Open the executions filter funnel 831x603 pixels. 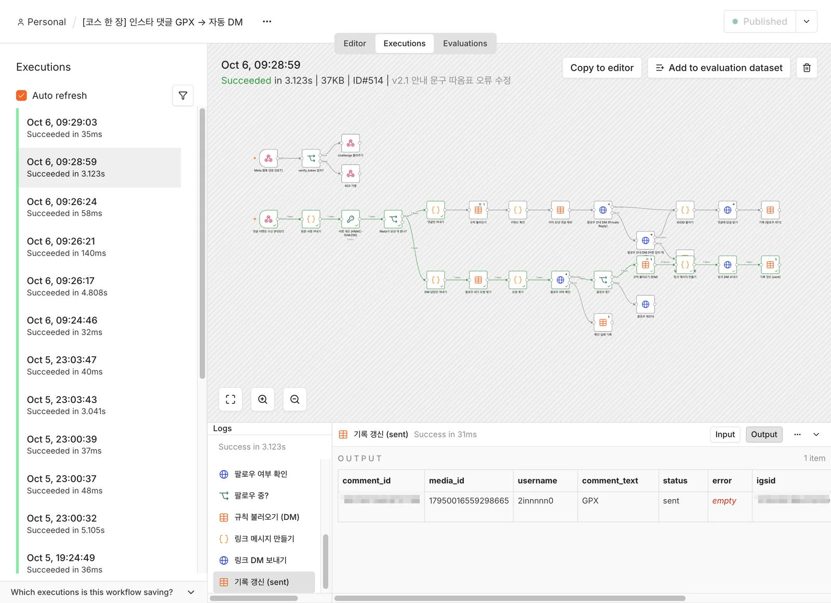[x=183, y=96]
